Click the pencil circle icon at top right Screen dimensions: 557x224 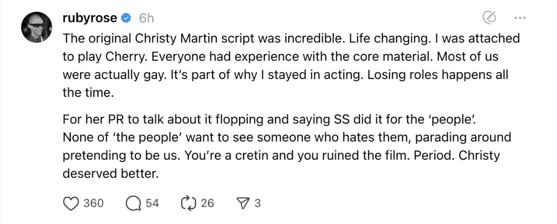pos(489,18)
